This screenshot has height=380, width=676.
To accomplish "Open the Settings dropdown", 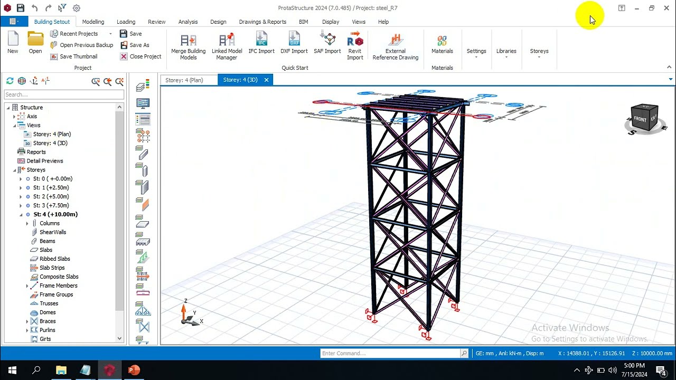I will (476, 53).
